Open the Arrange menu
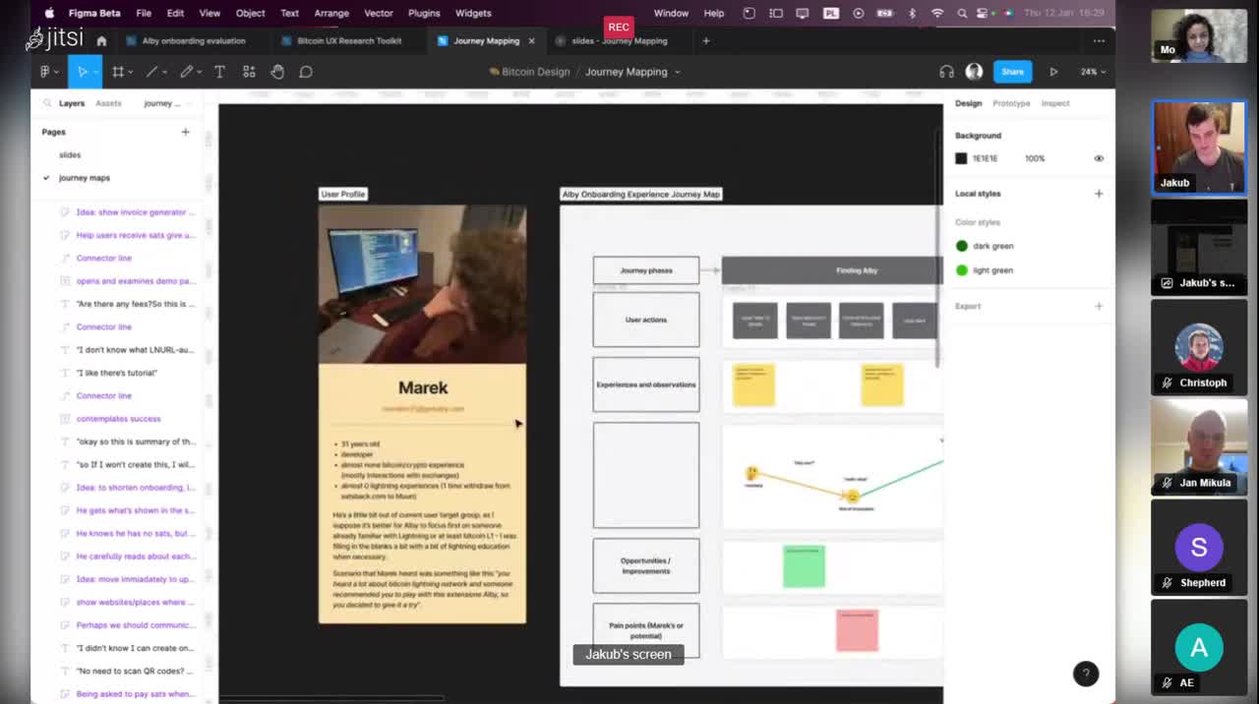This screenshot has height=704, width=1259. (x=331, y=13)
